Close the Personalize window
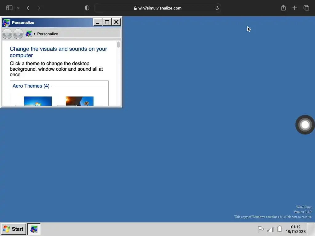This screenshot has width=315, height=236. 116,22
